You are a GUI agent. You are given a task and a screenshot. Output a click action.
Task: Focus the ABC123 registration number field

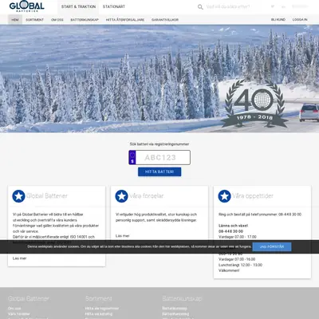click(x=163, y=157)
